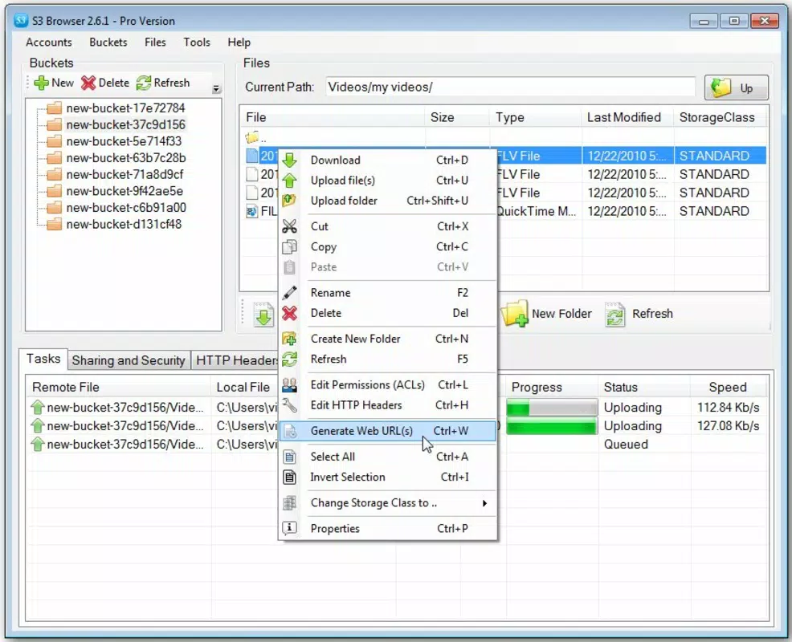Open the Buckets menu

108,43
